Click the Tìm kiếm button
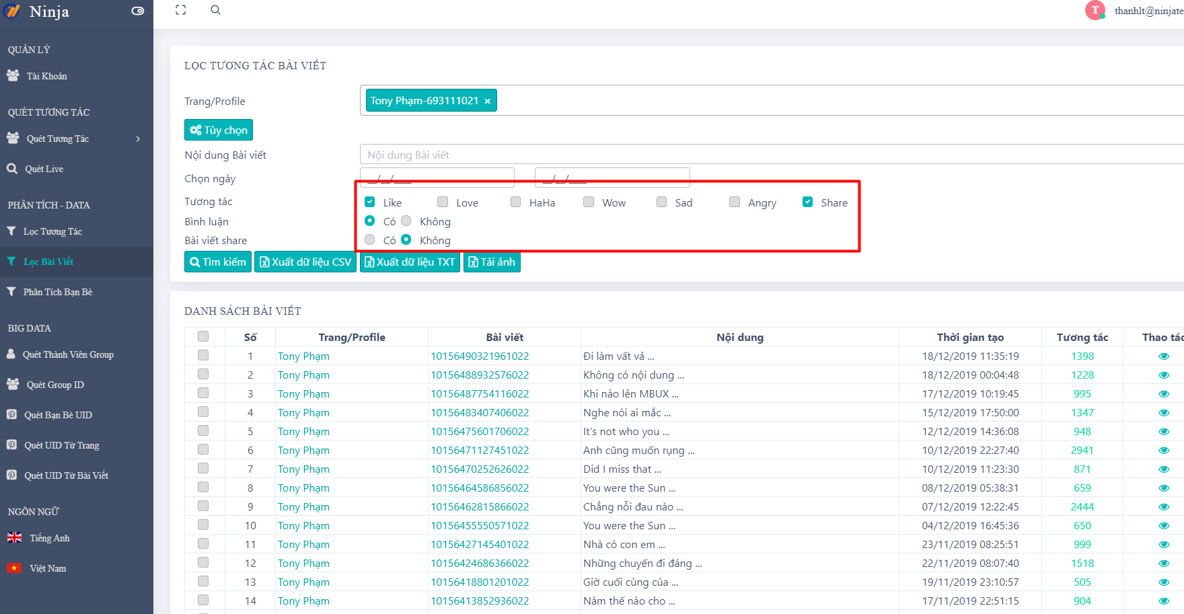 218,262
